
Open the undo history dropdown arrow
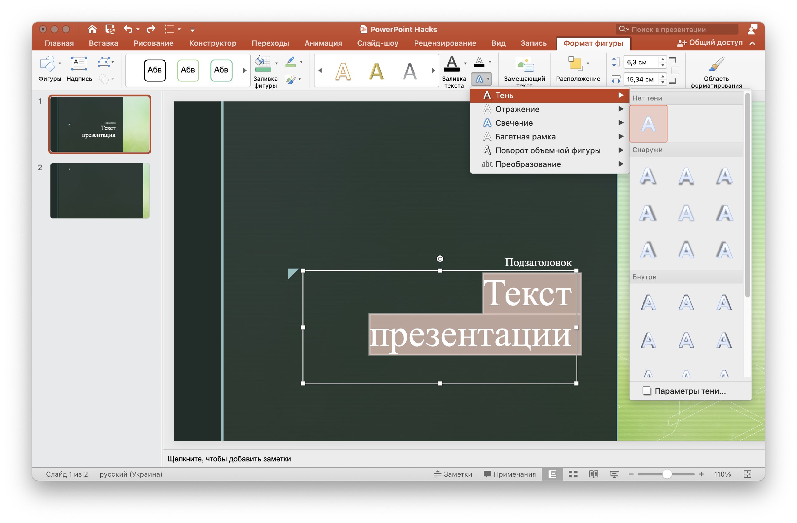tap(138, 30)
